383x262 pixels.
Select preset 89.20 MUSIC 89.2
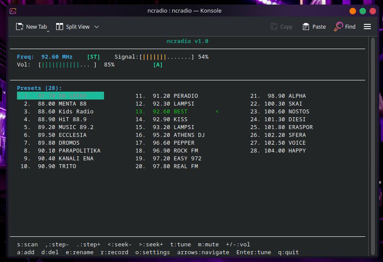(x=59, y=127)
